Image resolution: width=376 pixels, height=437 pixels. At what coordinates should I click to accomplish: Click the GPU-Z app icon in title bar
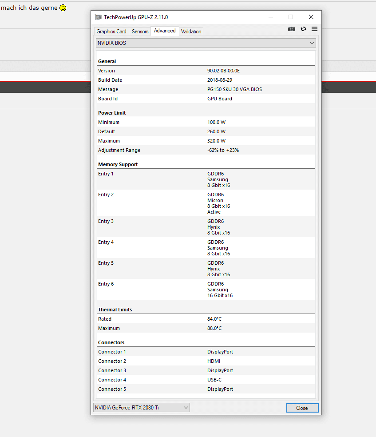tap(98, 17)
